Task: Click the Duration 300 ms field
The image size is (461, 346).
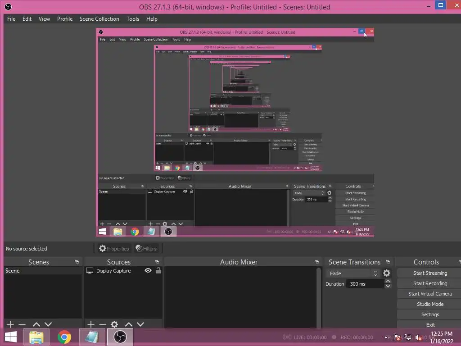Action: 365,284
